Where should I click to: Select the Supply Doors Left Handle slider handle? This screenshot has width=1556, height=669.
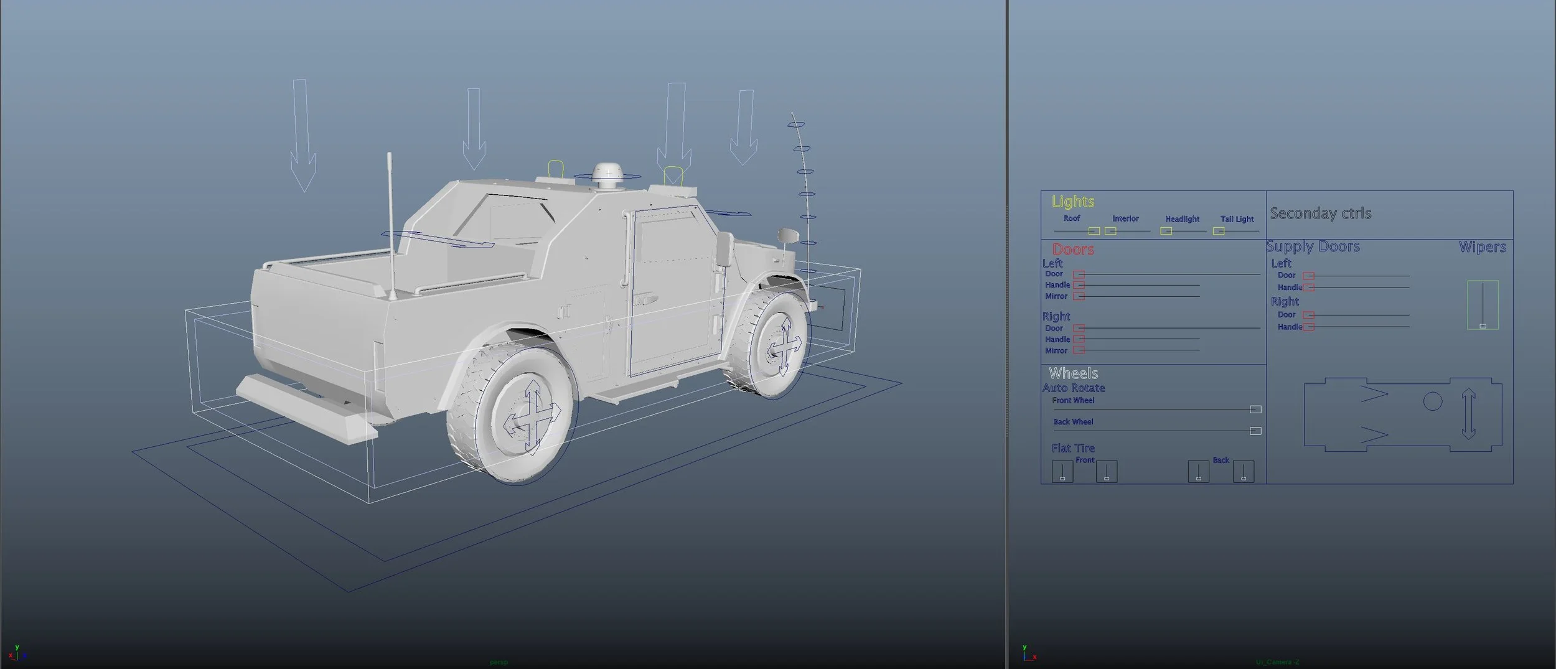coord(1308,288)
